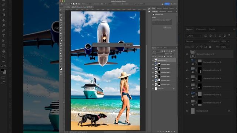Open enlarged Layers panel flyout menu
This screenshot has height=133, width=237.
pyautogui.click(x=234, y=29)
